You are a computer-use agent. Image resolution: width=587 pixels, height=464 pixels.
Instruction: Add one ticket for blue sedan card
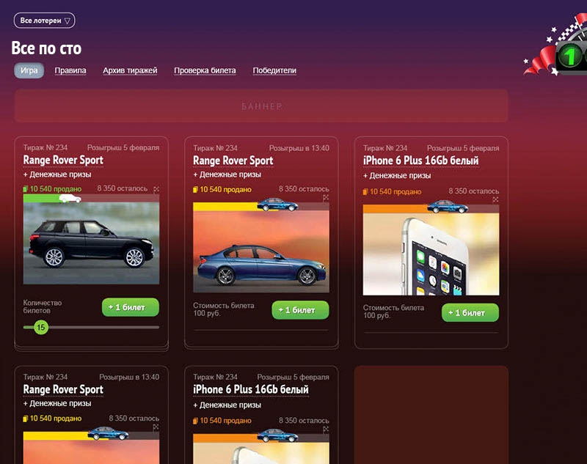[x=300, y=310]
